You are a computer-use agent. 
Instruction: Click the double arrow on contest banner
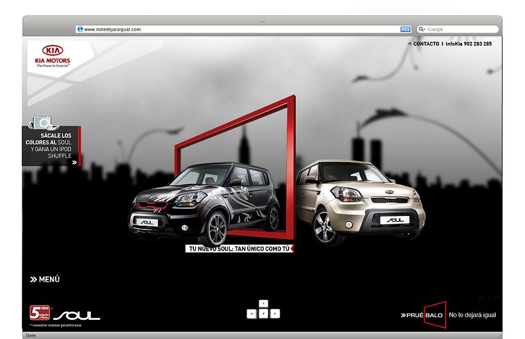click(x=74, y=162)
